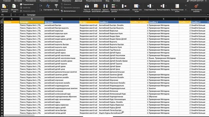Open Connections (Подключения)
This screenshot has height=117, width=209.
(x=27, y=4)
